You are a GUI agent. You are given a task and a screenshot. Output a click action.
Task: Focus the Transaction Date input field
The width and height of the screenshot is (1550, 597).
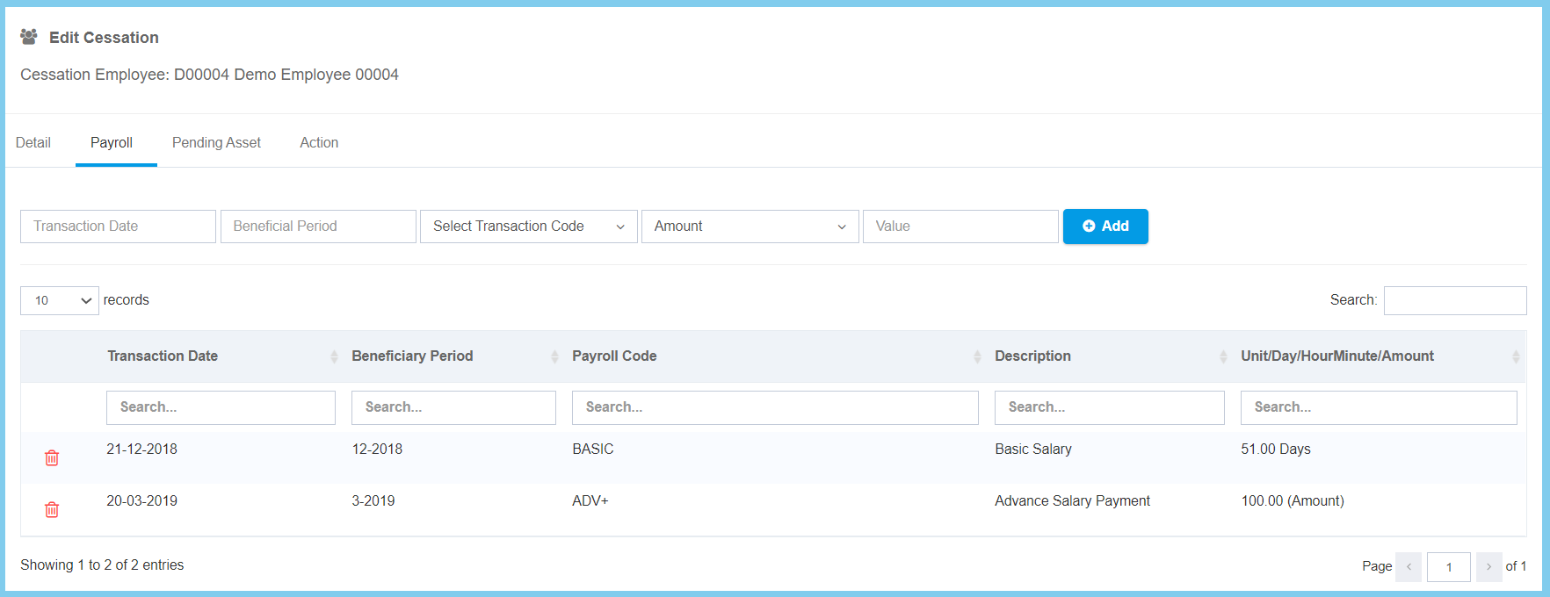118,227
